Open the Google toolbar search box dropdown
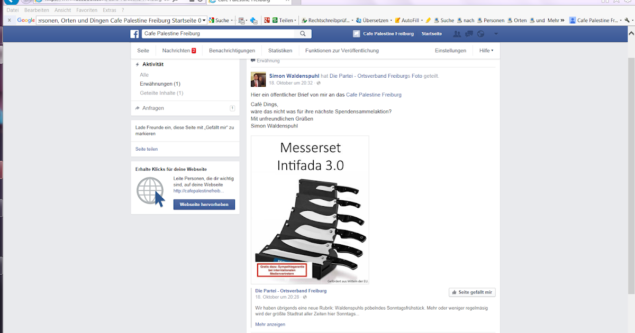The height and width of the screenshot is (333, 635). (204, 21)
